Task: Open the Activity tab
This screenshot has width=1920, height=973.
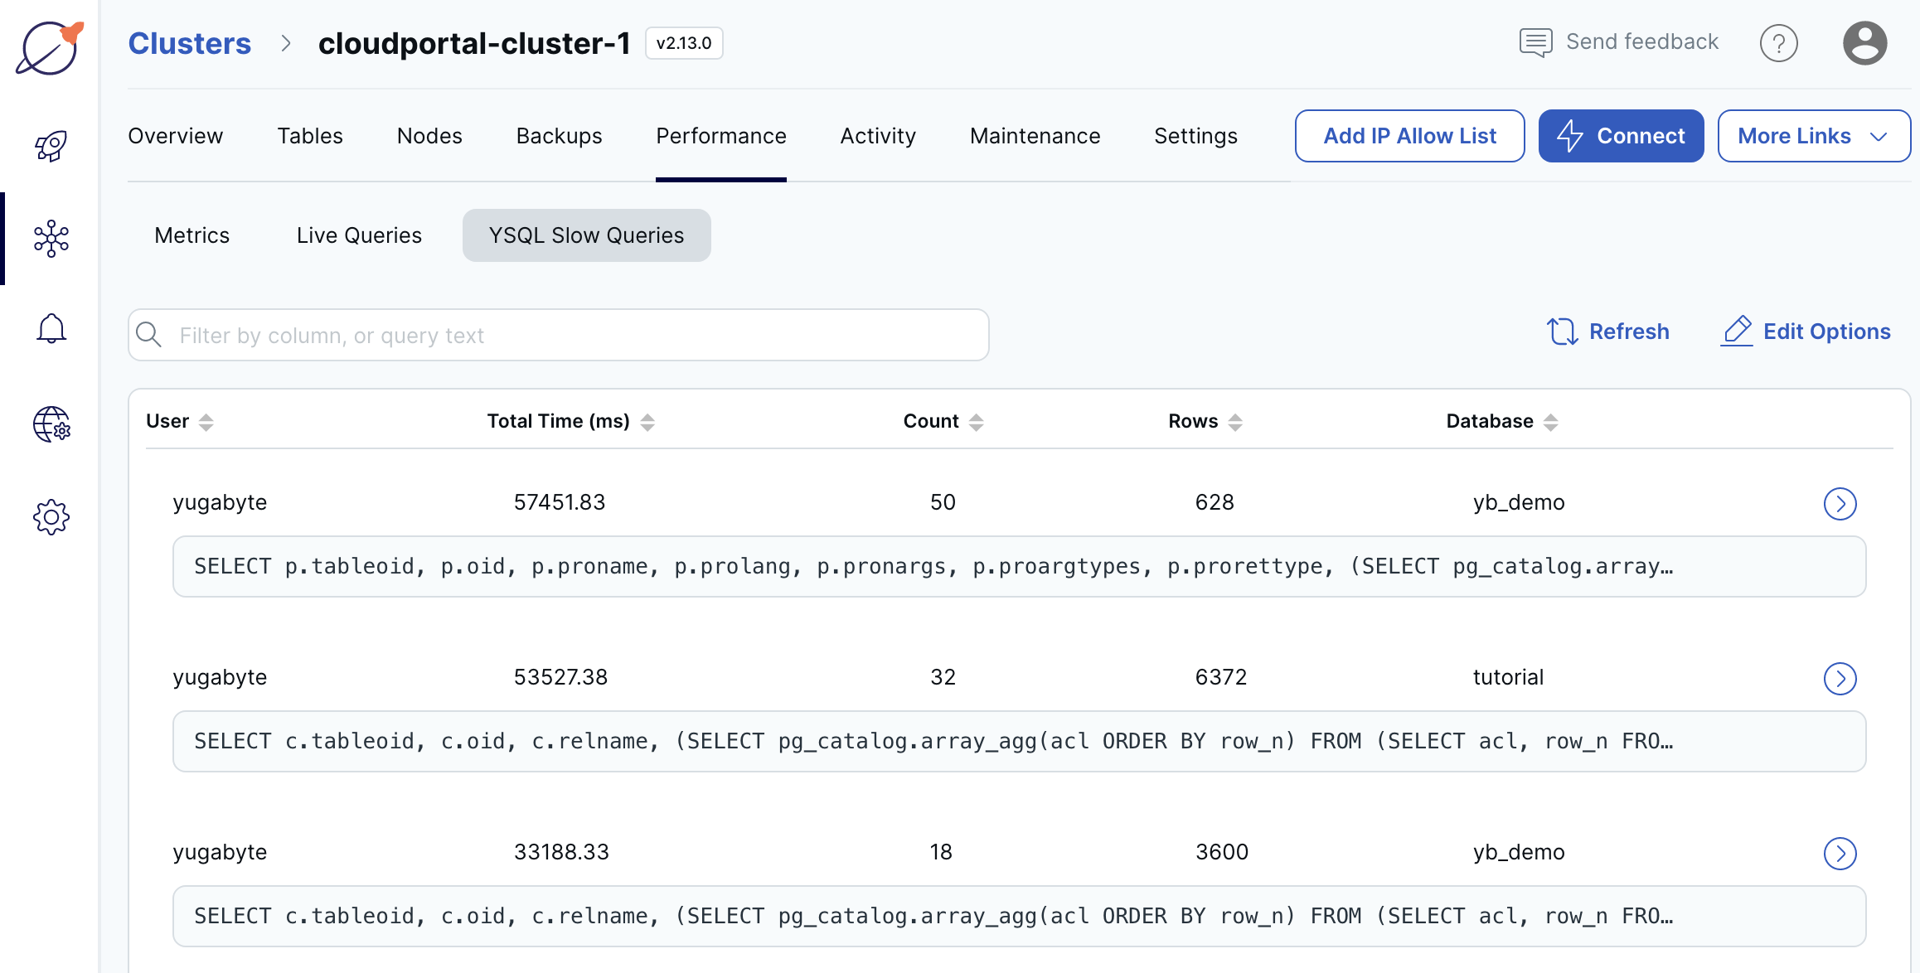Action: [x=878, y=135]
